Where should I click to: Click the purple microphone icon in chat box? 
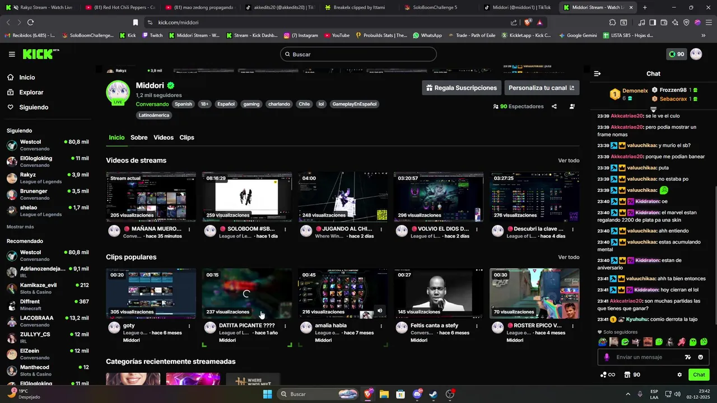[x=607, y=357]
